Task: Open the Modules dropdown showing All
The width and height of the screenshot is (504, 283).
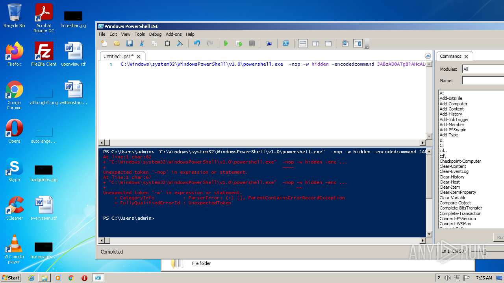Action: coord(483,69)
